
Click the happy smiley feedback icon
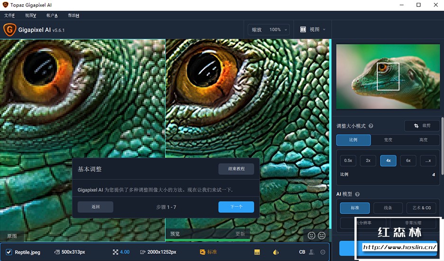(311, 235)
